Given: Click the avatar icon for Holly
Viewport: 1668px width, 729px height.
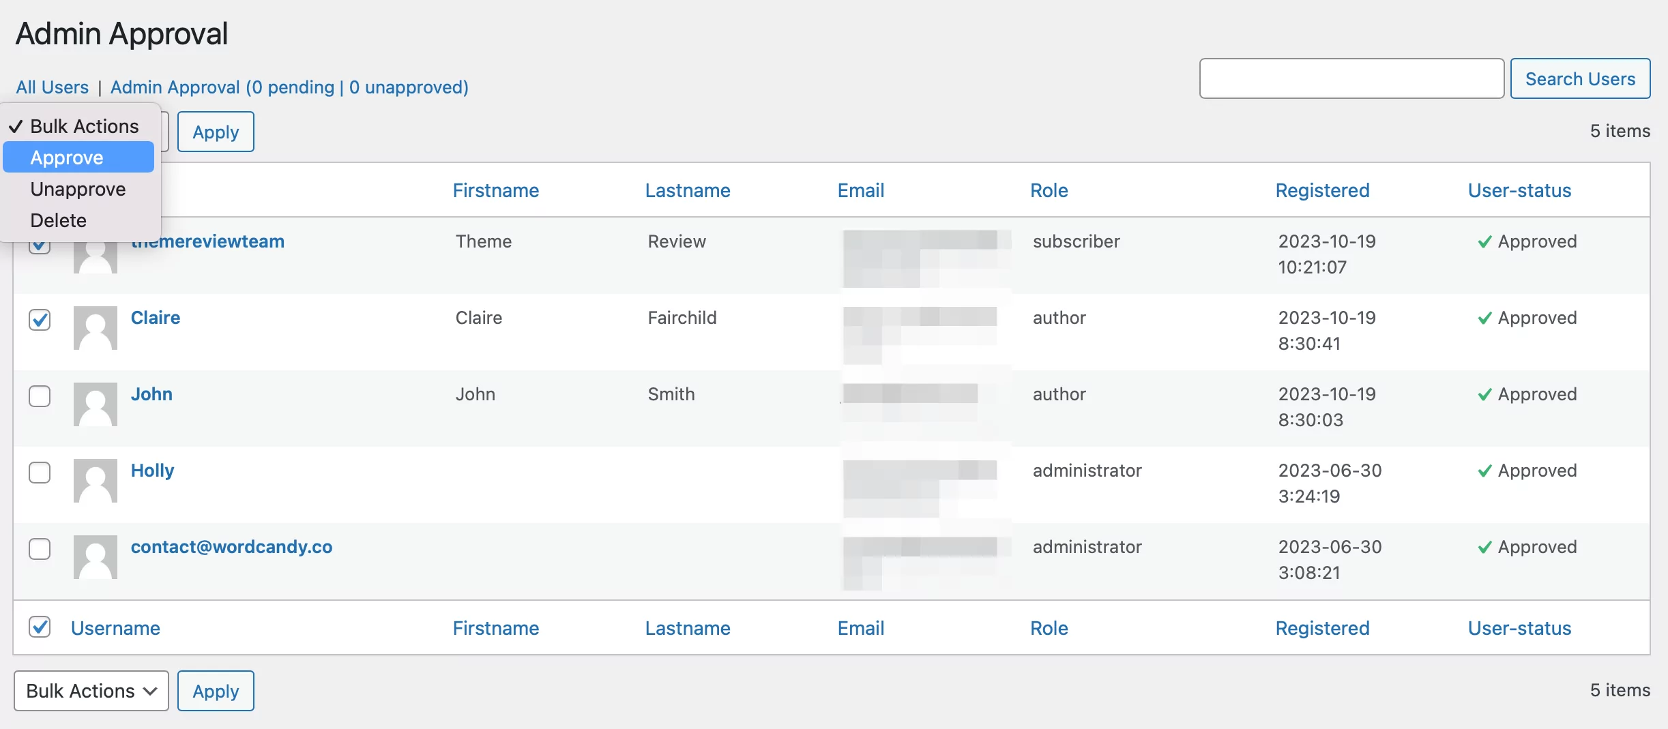Looking at the screenshot, I should coord(96,481).
